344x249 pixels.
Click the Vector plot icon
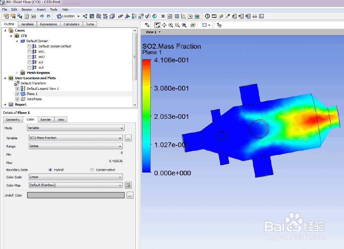click(x=85, y=16)
